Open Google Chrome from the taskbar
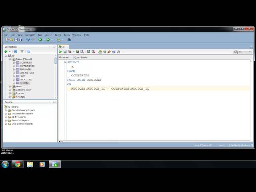256x192 pixels. (18, 164)
